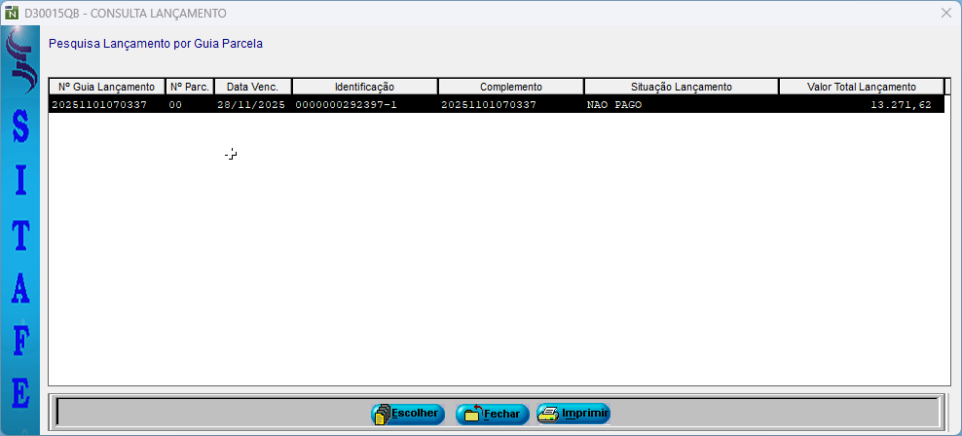This screenshot has height=436, width=962.
Task: Click the Escolher button with documents icon
Action: pos(407,414)
